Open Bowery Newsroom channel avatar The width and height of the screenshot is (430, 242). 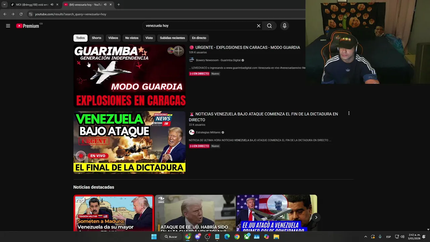pos(191,60)
